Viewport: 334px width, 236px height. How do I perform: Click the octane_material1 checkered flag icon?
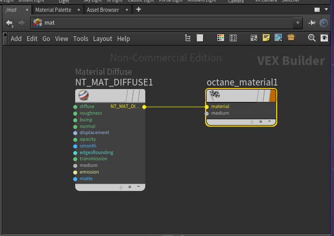(214, 95)
